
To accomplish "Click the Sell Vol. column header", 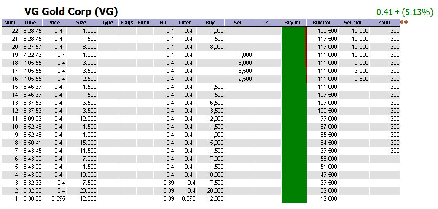I will 353,23.
